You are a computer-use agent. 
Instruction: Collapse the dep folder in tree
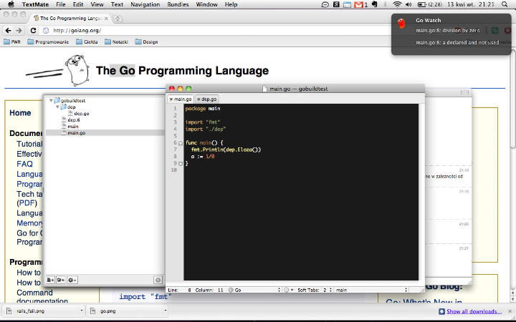click(57, 107)
